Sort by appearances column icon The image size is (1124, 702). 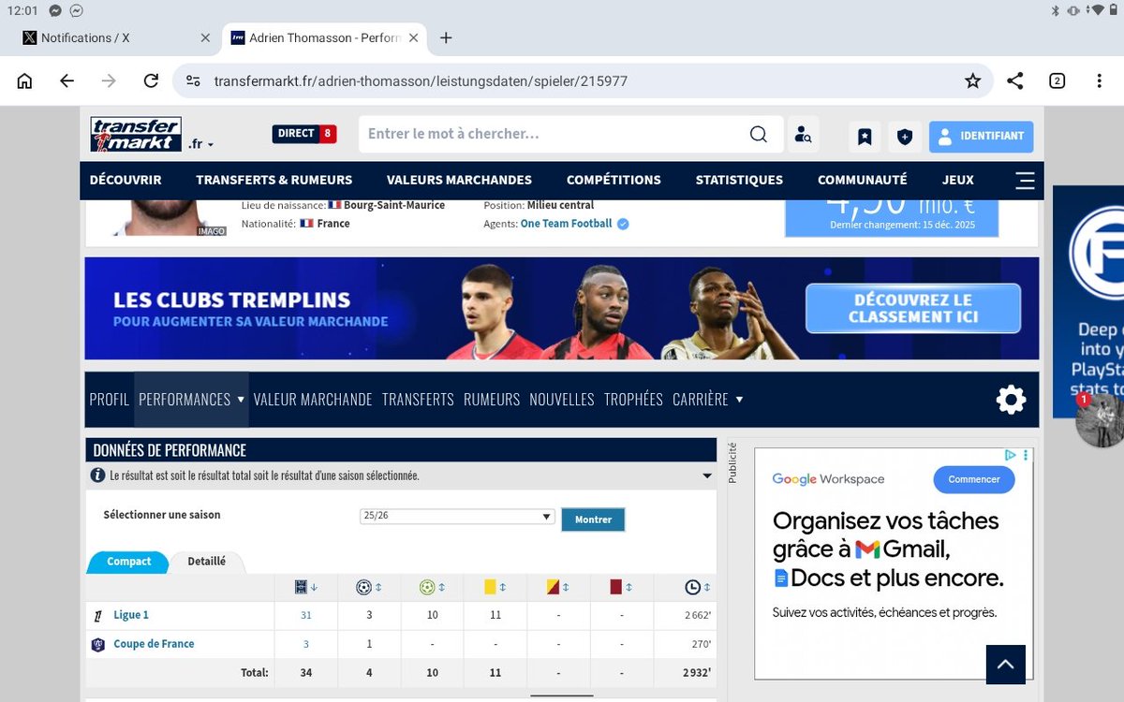[305, 588]
